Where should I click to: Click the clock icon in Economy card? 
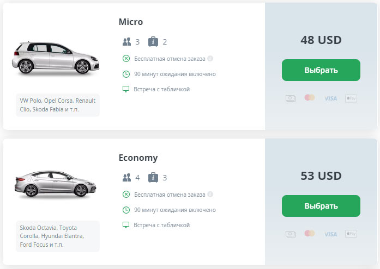126,210
